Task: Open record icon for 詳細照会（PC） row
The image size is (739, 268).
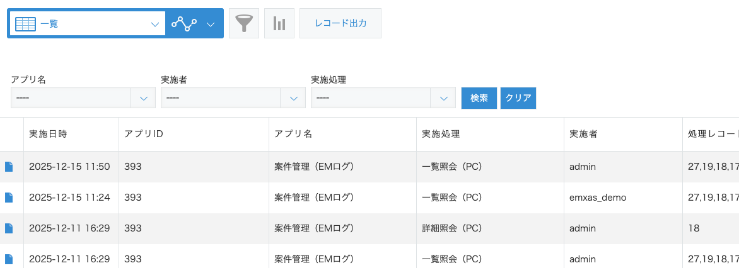Action: [x=9, y=228]
